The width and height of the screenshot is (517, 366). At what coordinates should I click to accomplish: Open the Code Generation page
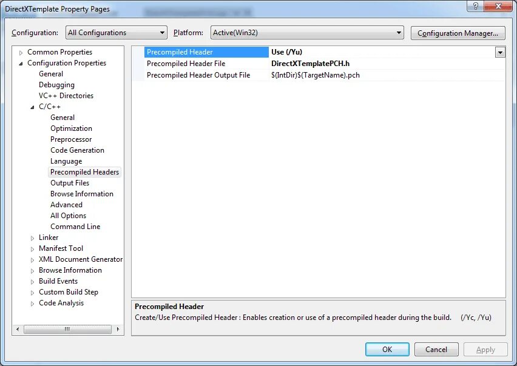[x=77, y=150]
